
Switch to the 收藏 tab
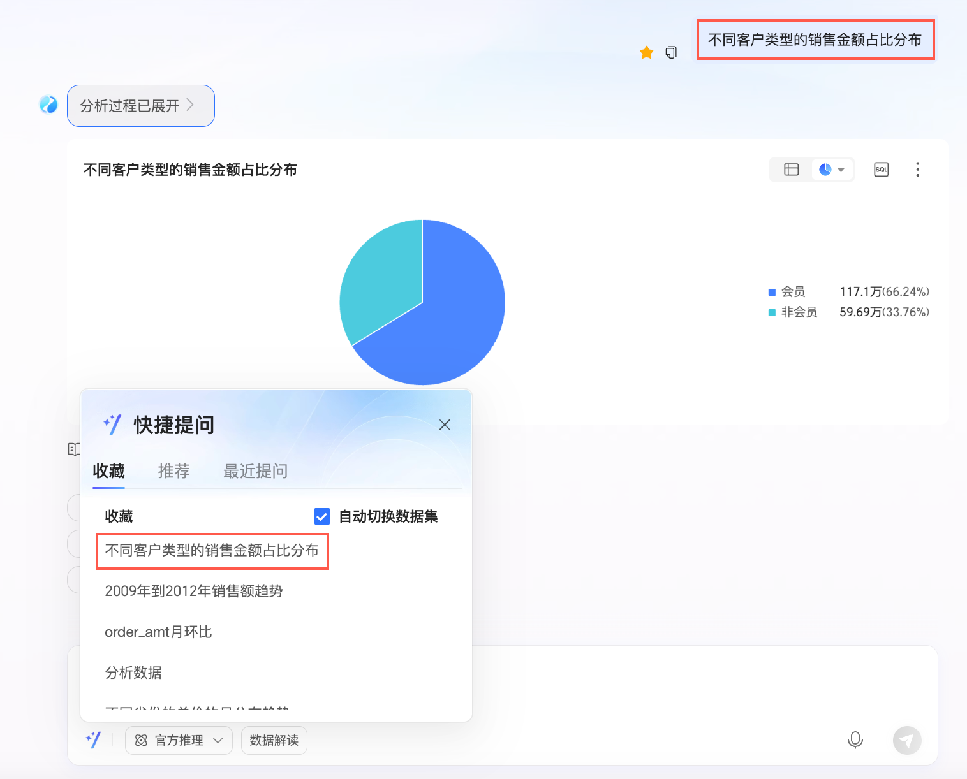pos(108,471)
